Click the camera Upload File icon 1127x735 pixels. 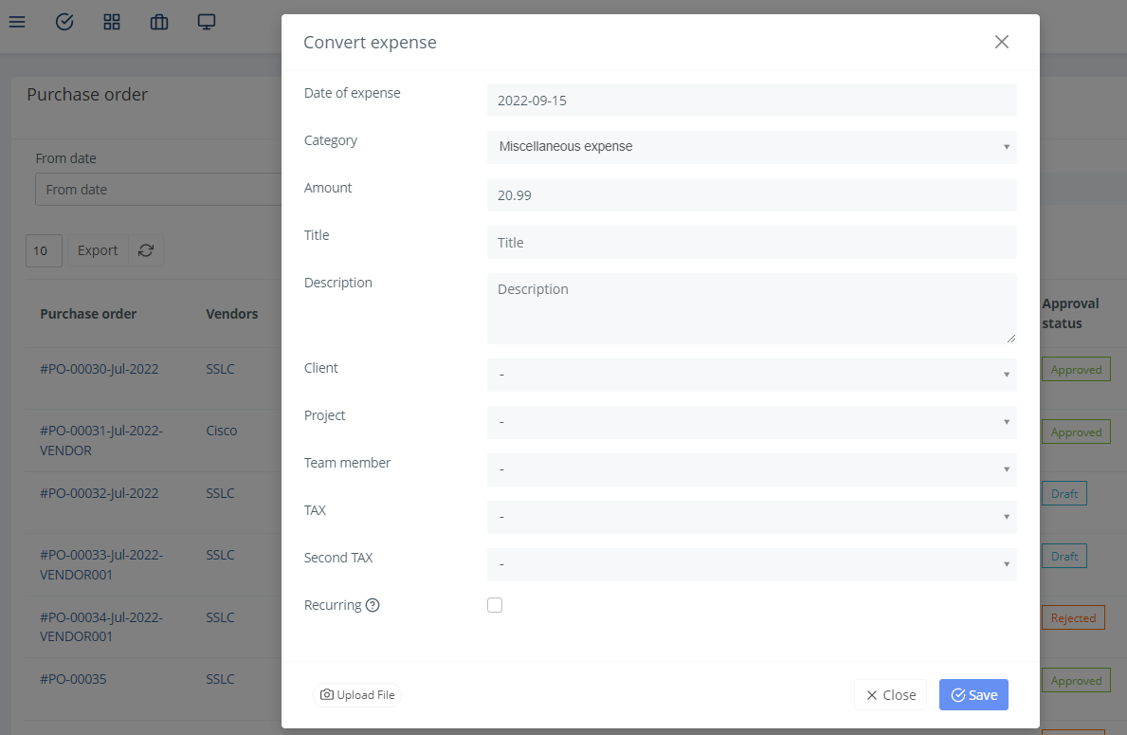pyautogui.click(x=326, y=694)
